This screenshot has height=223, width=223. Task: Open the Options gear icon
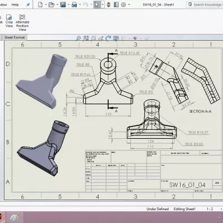[x=123, y=4]
